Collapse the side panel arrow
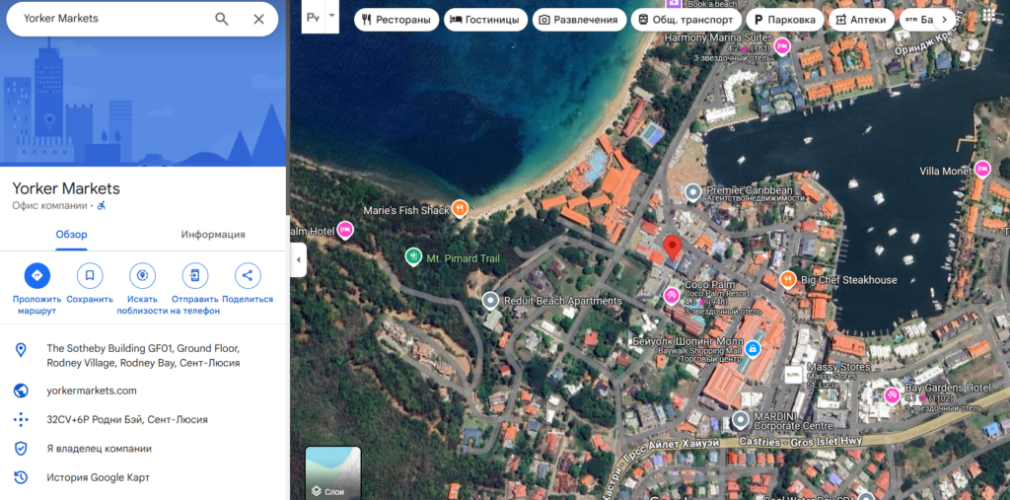1010x500 pixels. click(299, 259)
